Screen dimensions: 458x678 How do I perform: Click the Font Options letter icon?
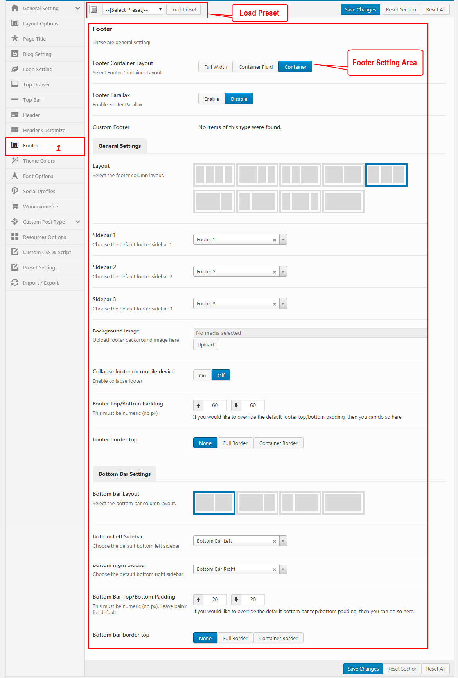tap(15, 176)
